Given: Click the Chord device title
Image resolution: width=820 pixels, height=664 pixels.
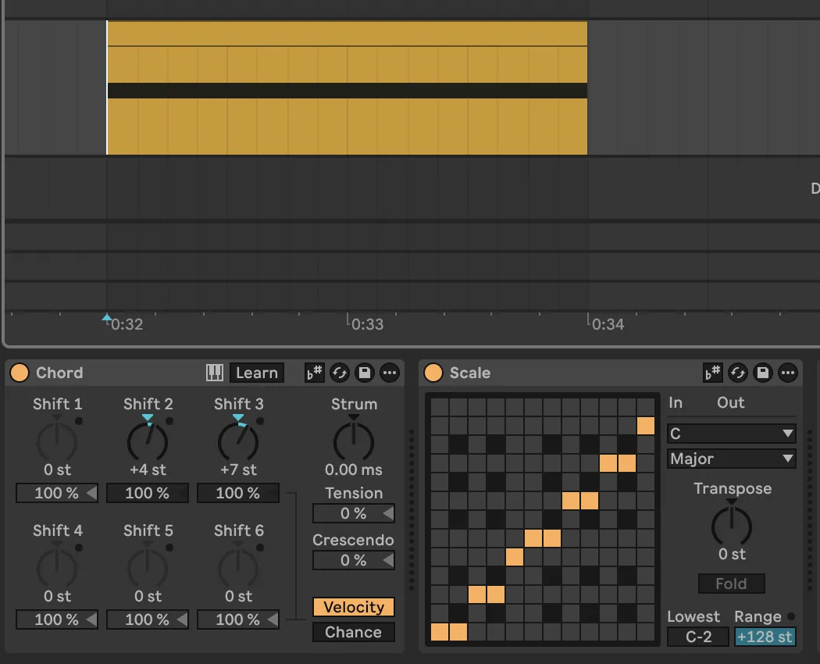Looking at the screenshot, I should 59,373.
